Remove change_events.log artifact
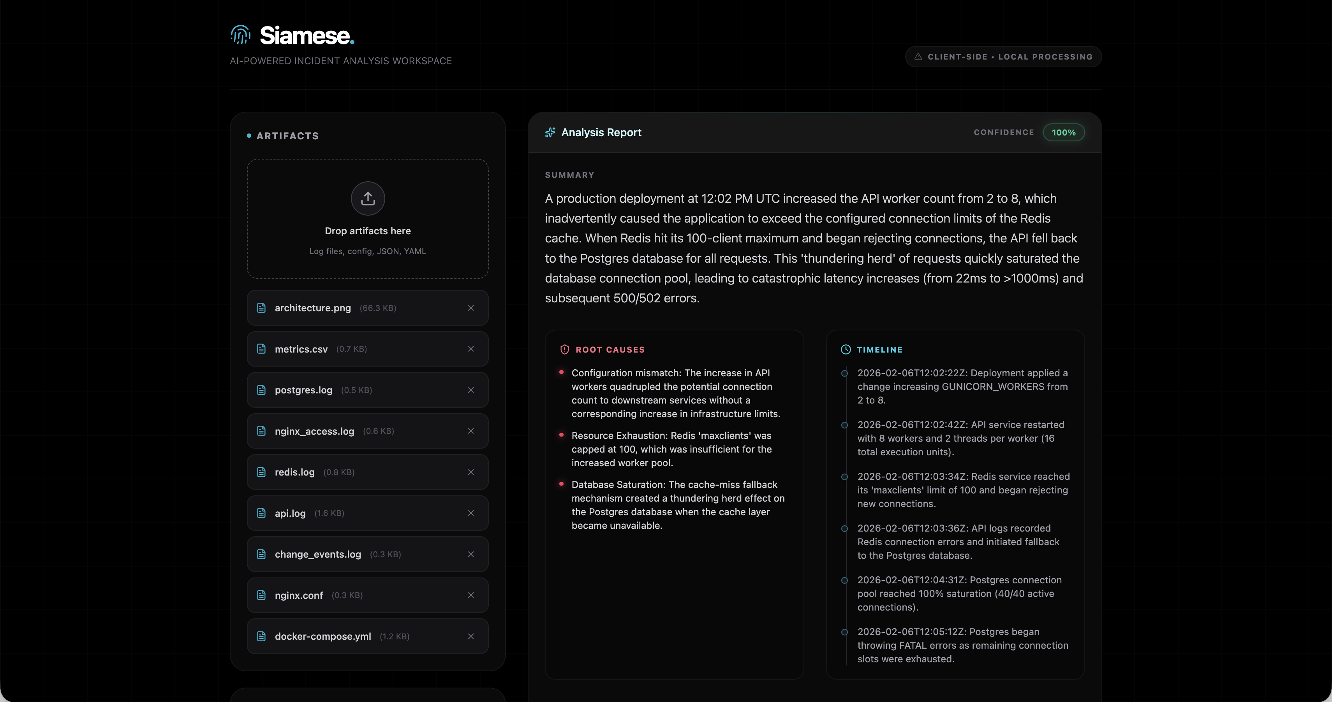 [470, 554]
